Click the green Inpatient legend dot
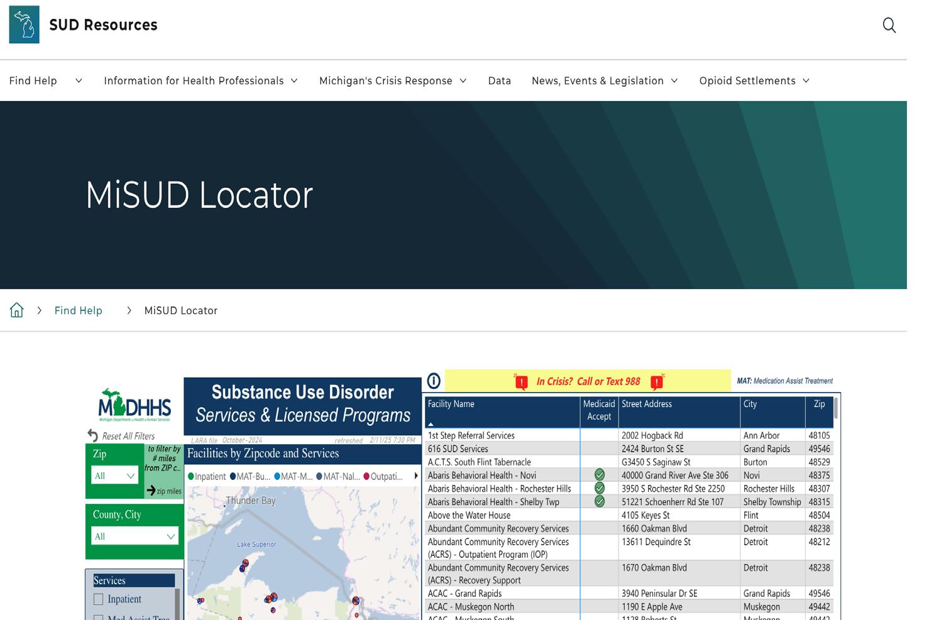Viewport: 929px width, 620px height. click(x=191, y=476)
